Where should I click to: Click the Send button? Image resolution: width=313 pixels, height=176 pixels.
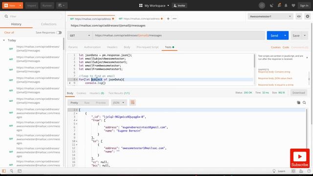(x=274, y=36)
